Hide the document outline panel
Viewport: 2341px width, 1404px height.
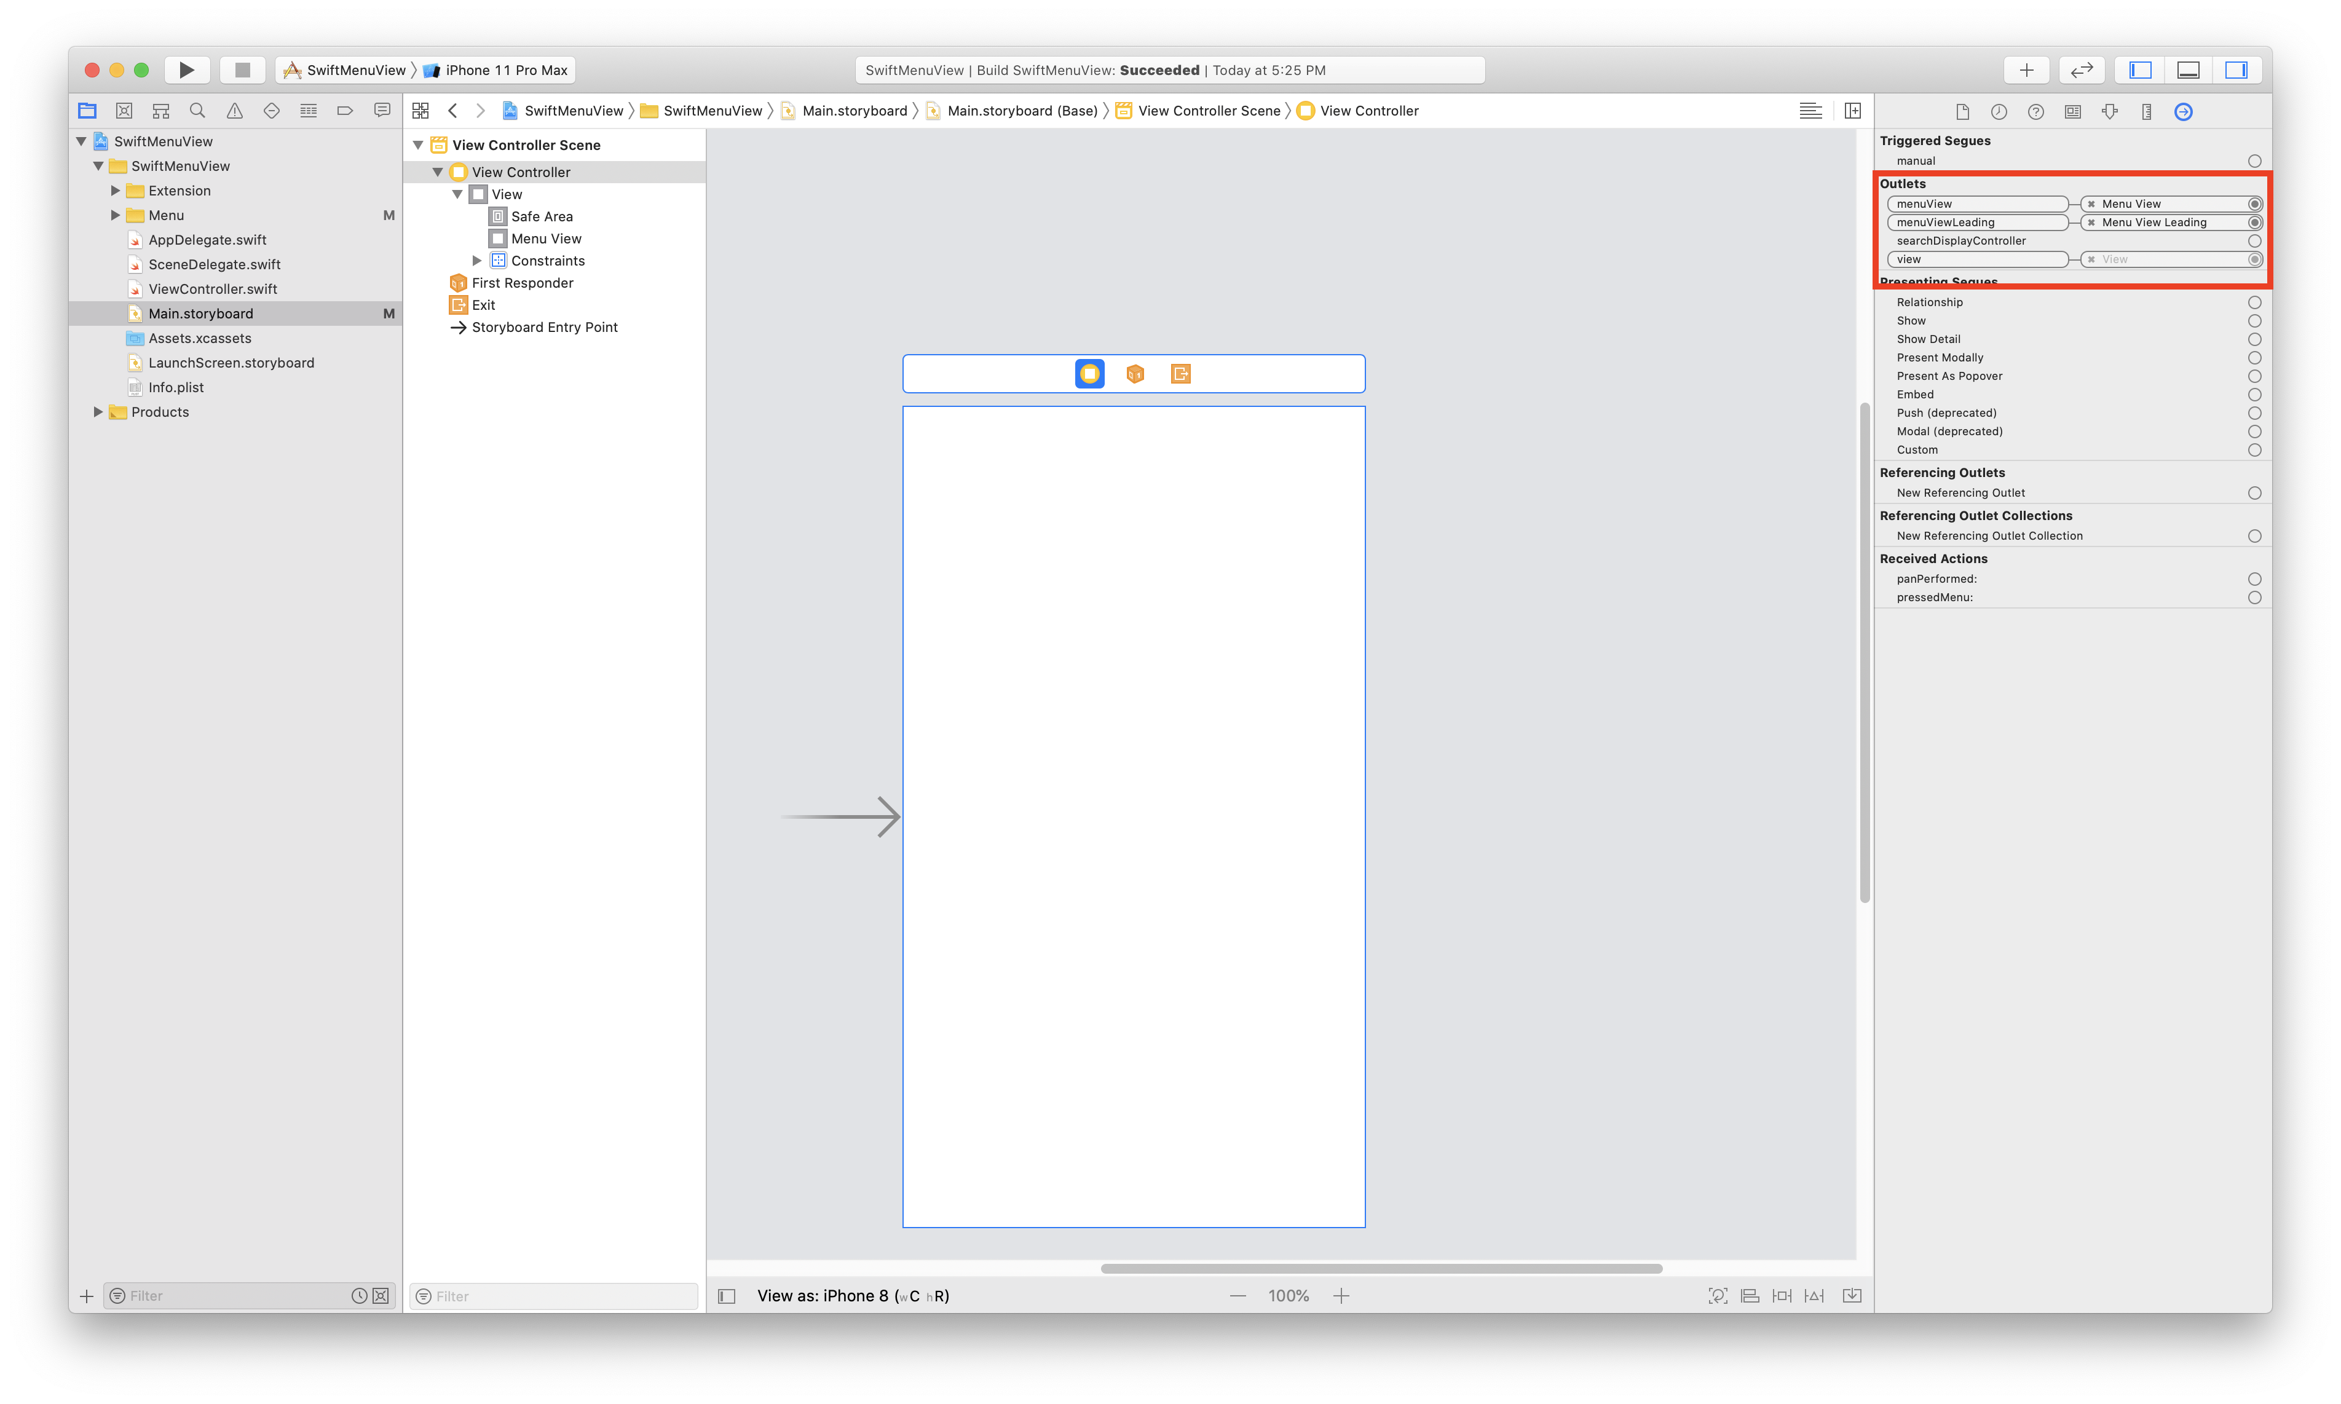(727, 1296)
